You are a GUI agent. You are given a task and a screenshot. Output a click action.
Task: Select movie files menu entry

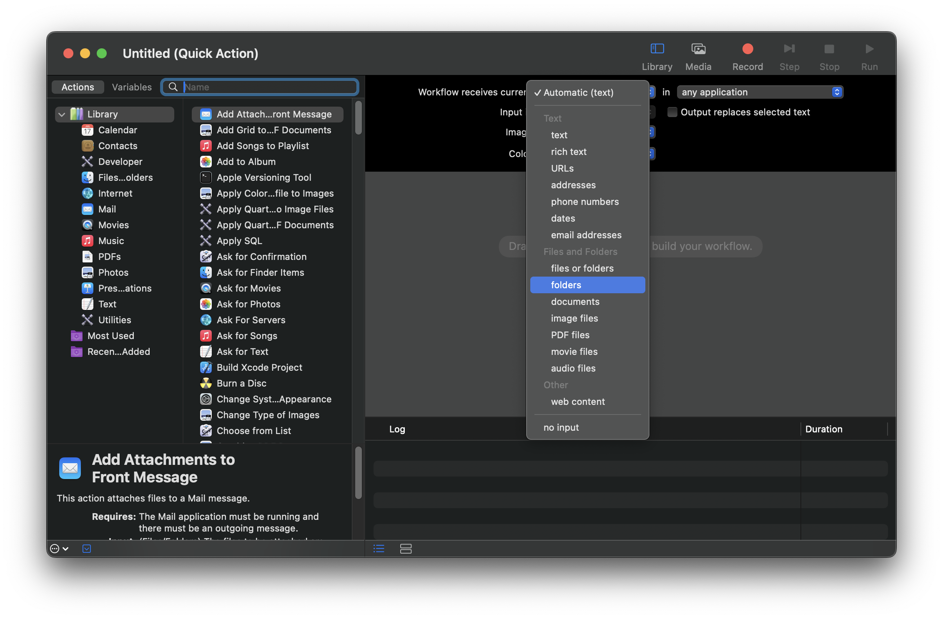587,352
